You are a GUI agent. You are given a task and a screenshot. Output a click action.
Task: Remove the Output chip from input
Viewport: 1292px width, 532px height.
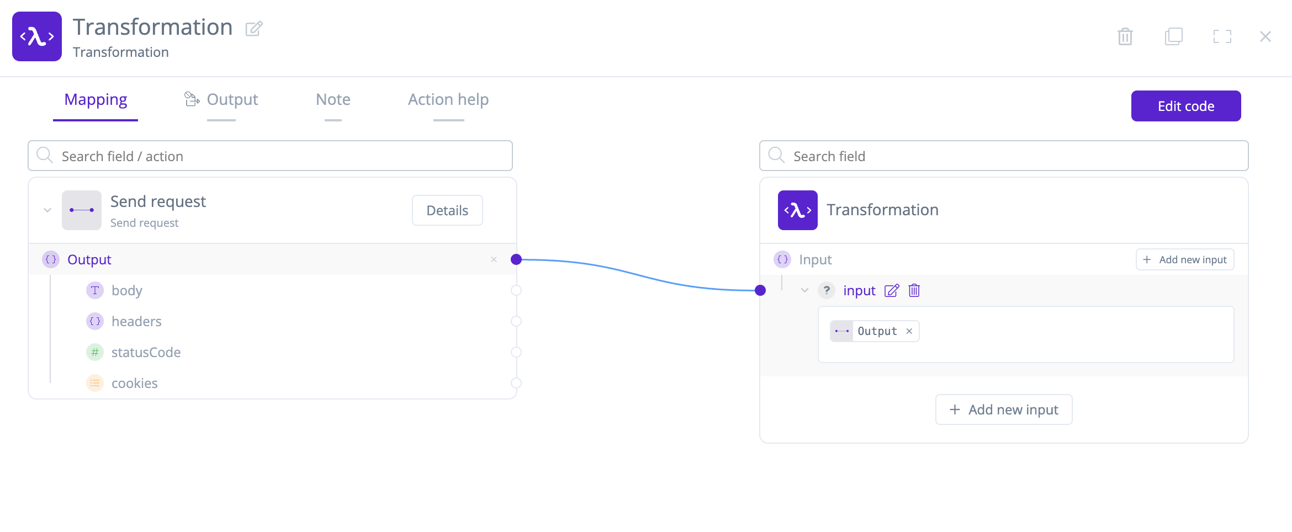click(909, 331)
